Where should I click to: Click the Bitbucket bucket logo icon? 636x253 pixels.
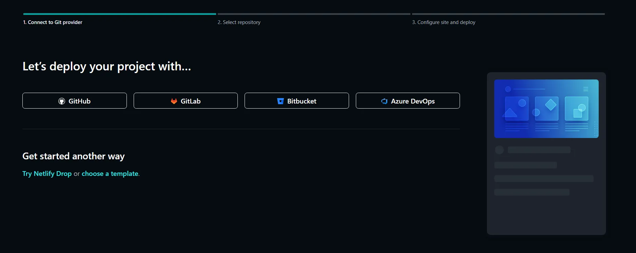281,101
